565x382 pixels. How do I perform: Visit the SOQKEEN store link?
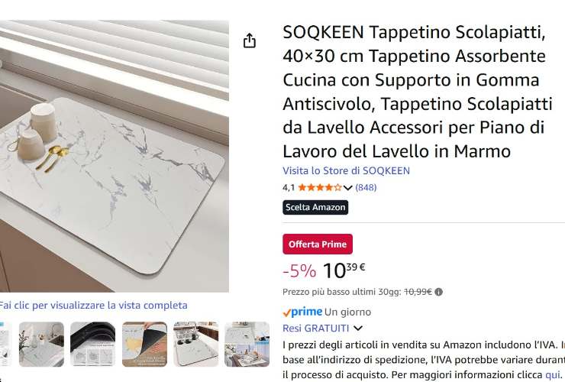point(346,170)
